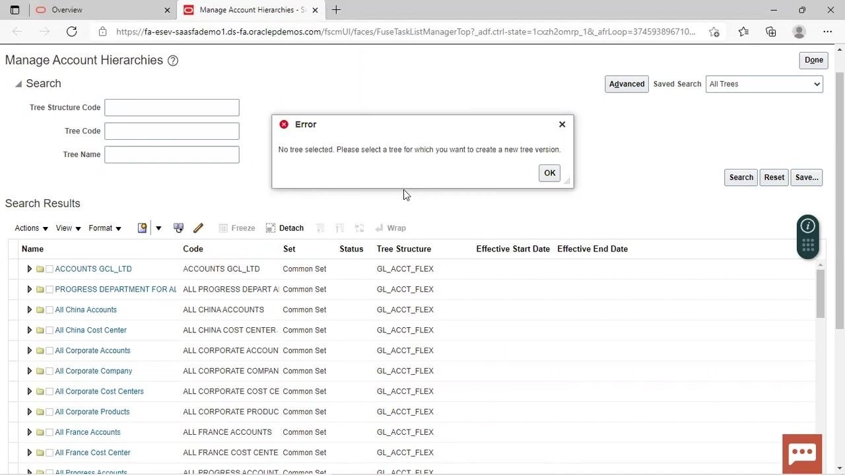Click the folder icon for All China Accounts
This screenshot has height=475, width=845.
(x=40, y=310)
